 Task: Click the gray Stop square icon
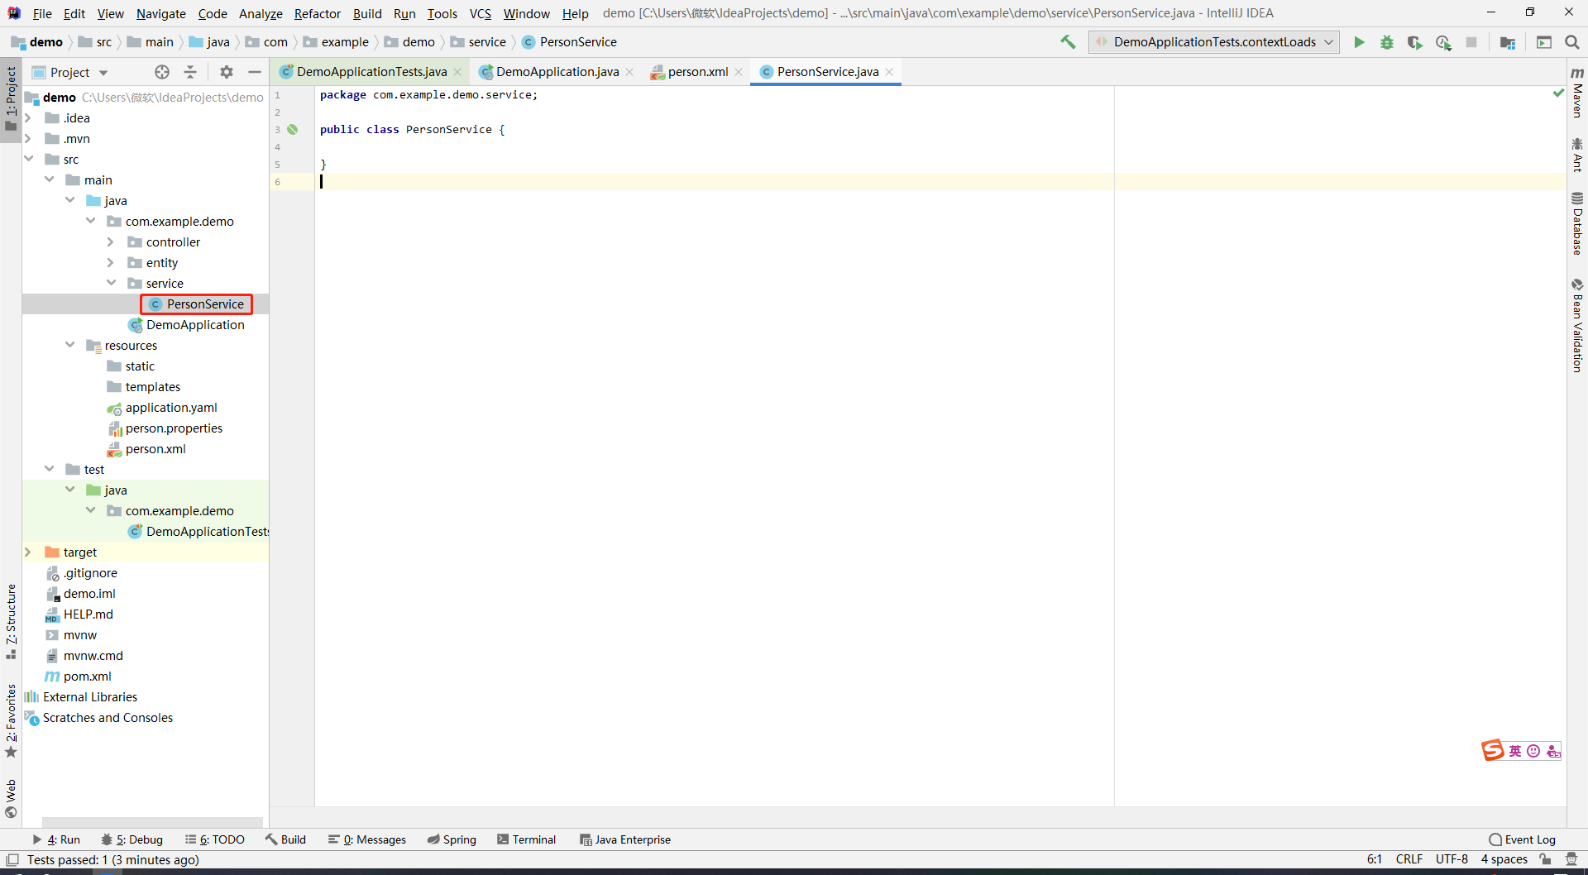coord(1471,42)
